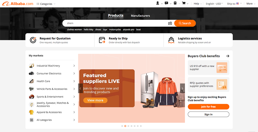
Task: Switch to the Manufacturers tab
Action: (140, 16)
